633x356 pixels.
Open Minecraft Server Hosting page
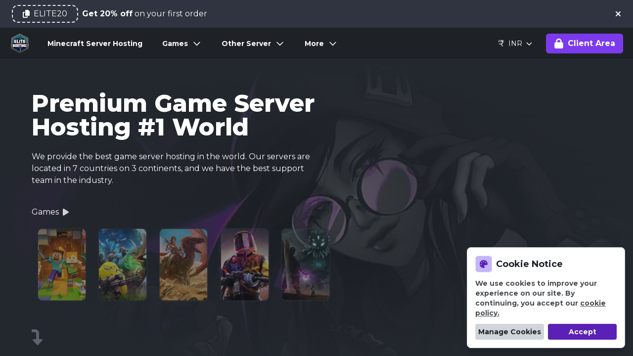[95, 44]
